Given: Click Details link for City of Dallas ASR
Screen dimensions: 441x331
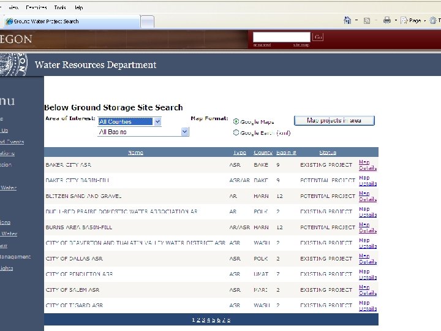Looking at the screenshot, I should coord(368,262).
